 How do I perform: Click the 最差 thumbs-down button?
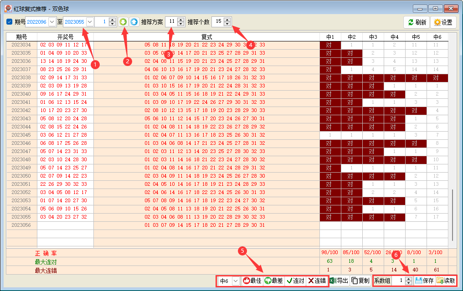(273, 281)
